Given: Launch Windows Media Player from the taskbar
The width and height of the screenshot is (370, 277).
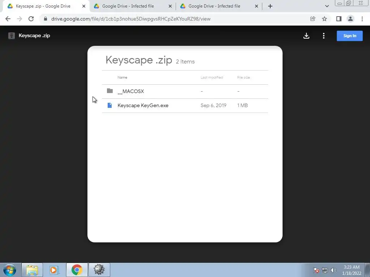Looking at the screenshot, I should 53,270.
